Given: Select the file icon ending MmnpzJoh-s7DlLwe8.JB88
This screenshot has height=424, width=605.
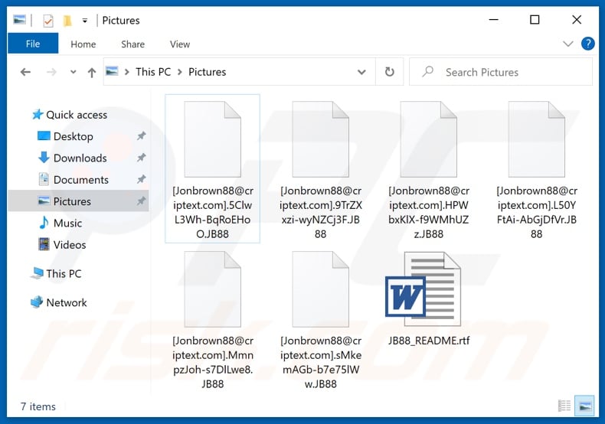Looking at the screenshot, I should [x=213, y=289].
